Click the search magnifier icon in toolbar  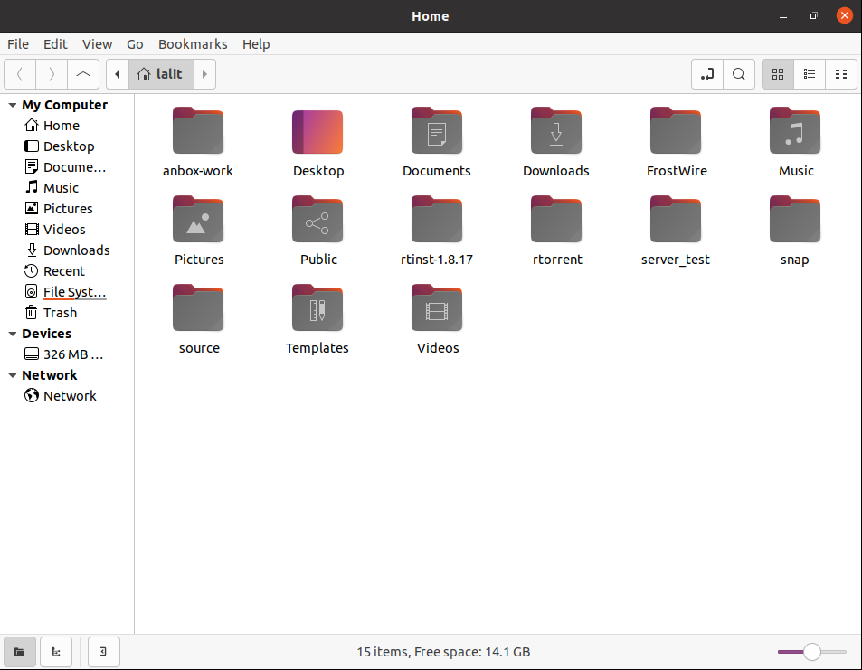(x=739, y=74)
